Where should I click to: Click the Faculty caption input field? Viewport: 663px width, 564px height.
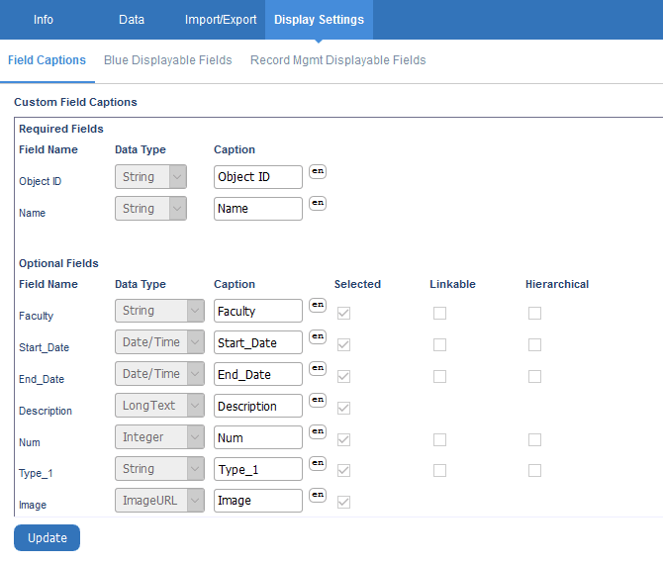258,311
